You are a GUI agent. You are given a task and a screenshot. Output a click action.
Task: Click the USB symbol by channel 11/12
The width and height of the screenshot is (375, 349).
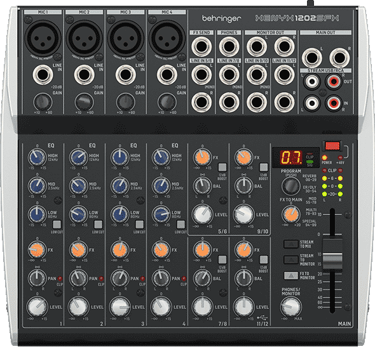[x=262, y=318]
